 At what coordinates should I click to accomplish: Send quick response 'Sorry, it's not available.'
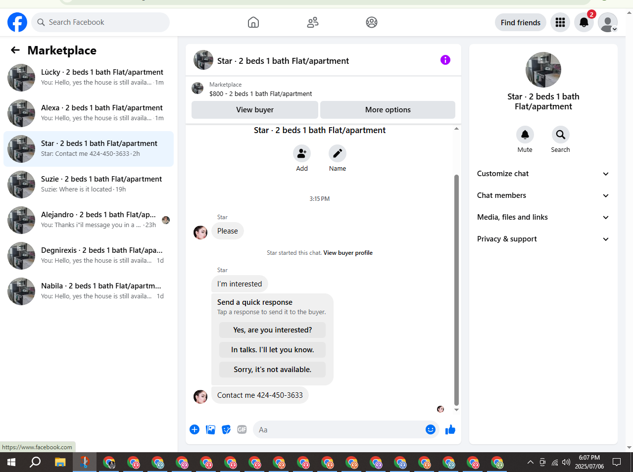273,370
